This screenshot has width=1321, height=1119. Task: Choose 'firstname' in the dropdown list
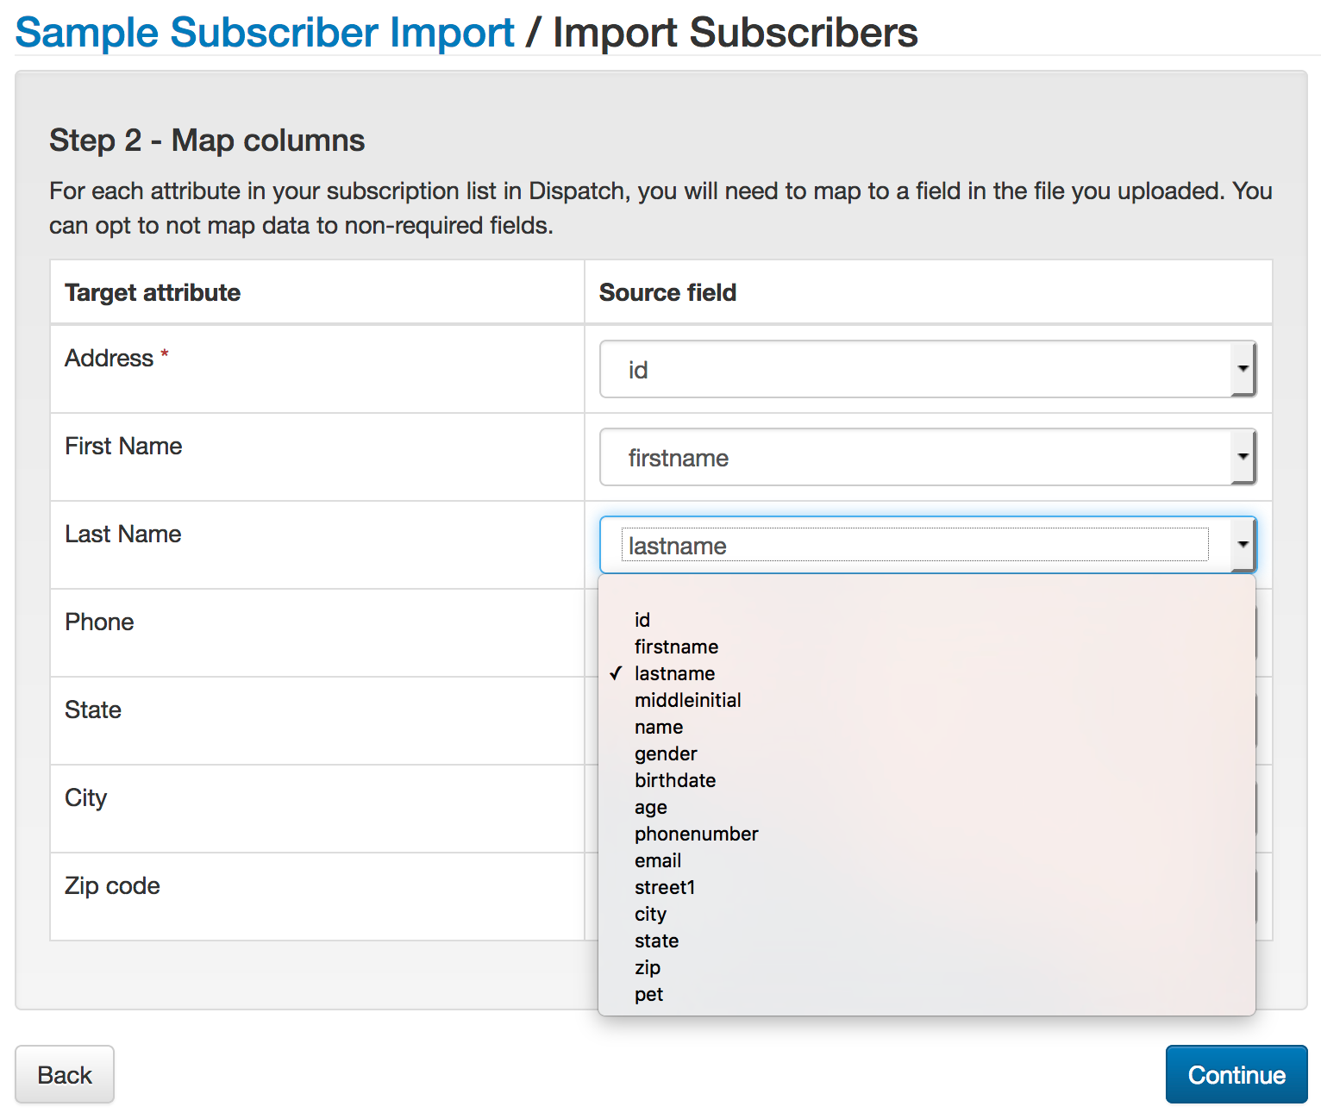(x=676, y=647)
